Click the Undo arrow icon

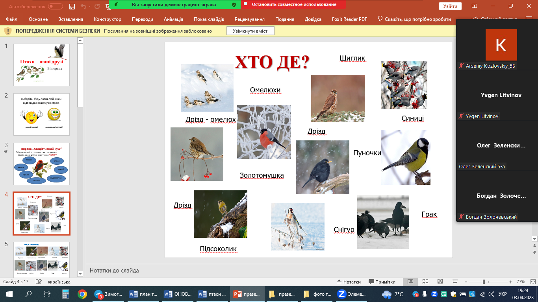click(83, 6)
